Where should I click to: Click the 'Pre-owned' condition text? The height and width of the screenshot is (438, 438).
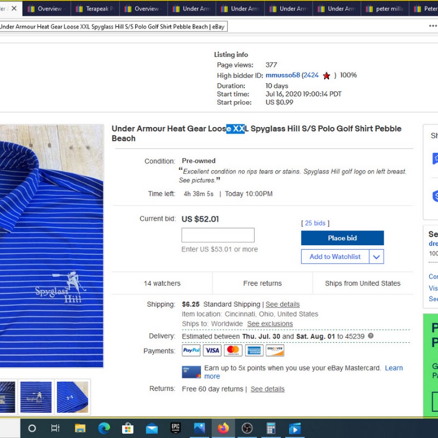click(199, 161)
